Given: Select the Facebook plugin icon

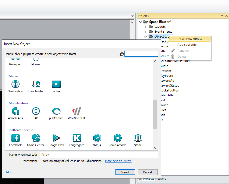Looking at the screenshot, I should point(16,138).
